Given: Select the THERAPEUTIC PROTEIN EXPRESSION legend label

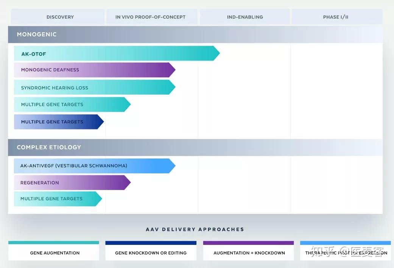Looking at the screenshot, I should click(346, 253).
